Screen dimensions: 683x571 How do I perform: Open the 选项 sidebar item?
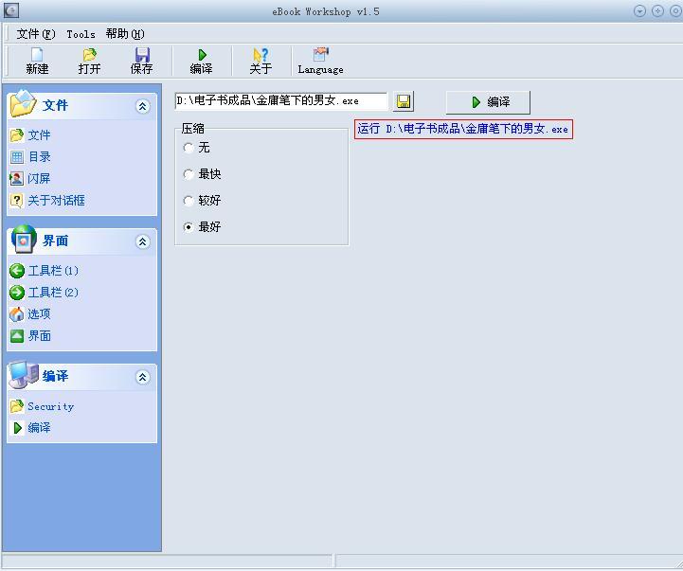pyautogui.click(x=30, y=314)
